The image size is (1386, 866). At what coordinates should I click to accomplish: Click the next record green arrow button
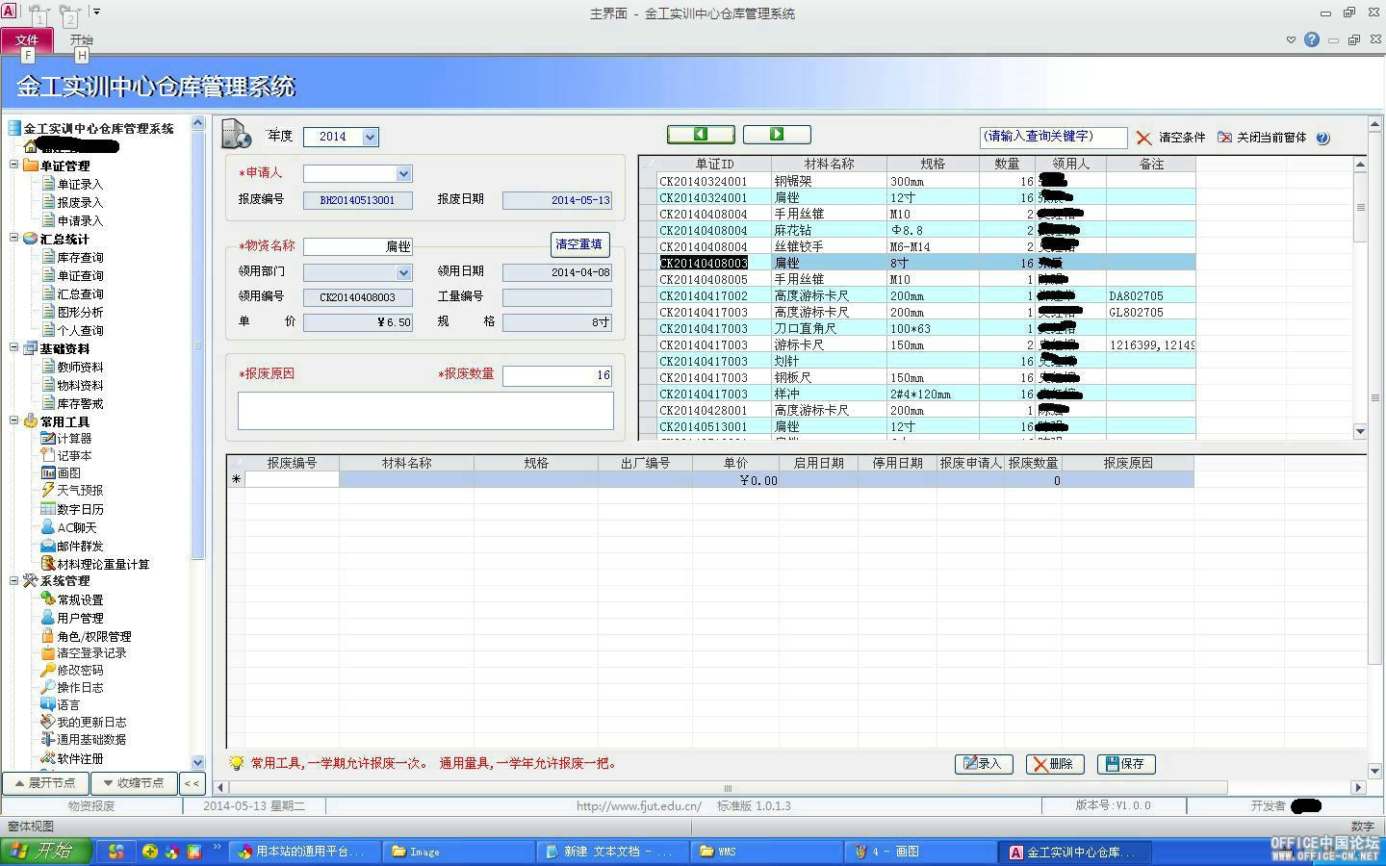click(x=777, y=135)
